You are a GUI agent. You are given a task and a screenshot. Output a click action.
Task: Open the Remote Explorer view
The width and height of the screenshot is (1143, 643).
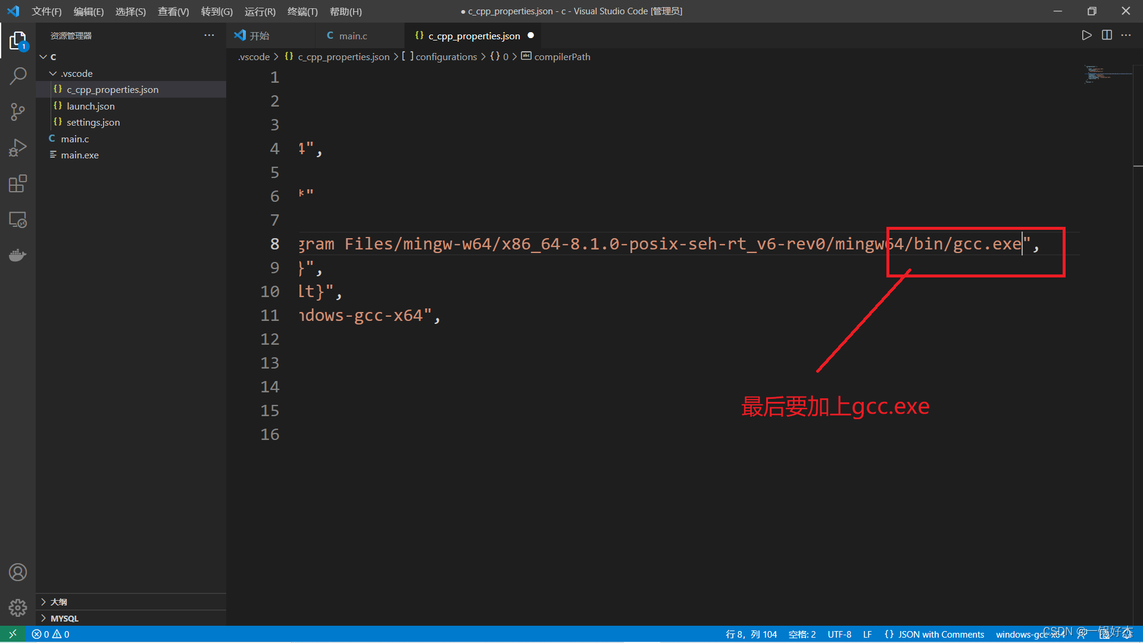click(x=18, y=220)
